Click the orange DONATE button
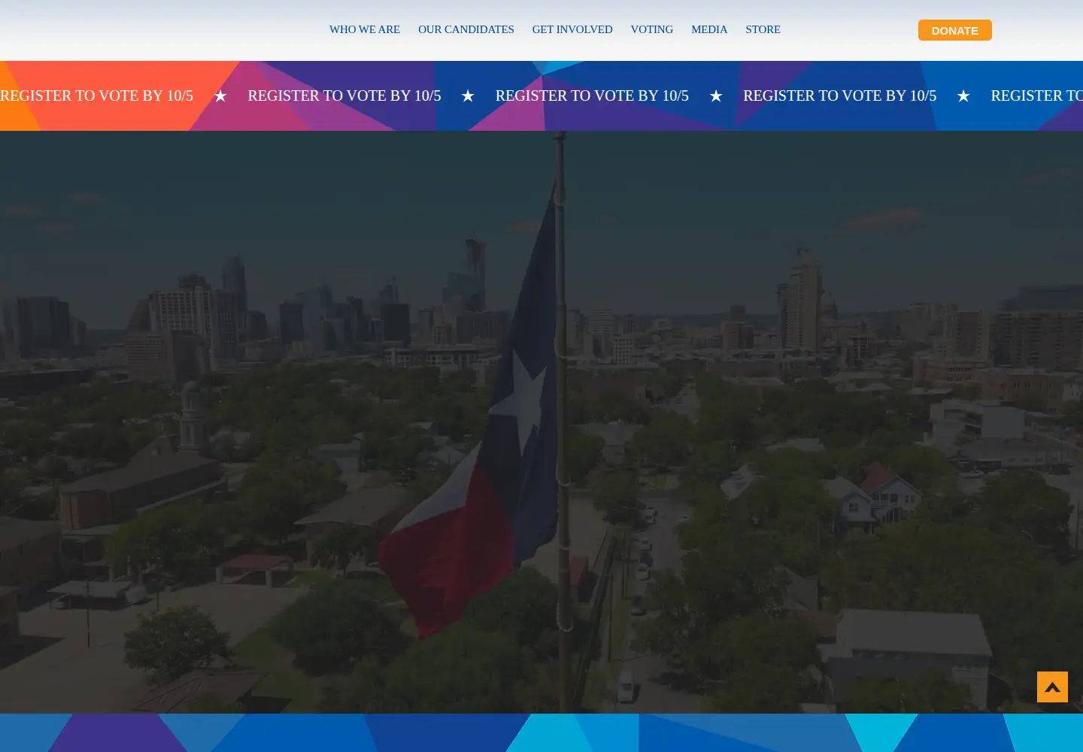 point(954,30)
